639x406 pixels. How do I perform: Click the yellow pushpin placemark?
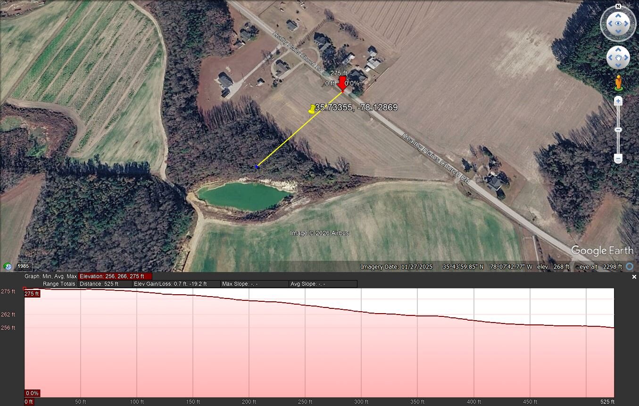coord(312,109)
